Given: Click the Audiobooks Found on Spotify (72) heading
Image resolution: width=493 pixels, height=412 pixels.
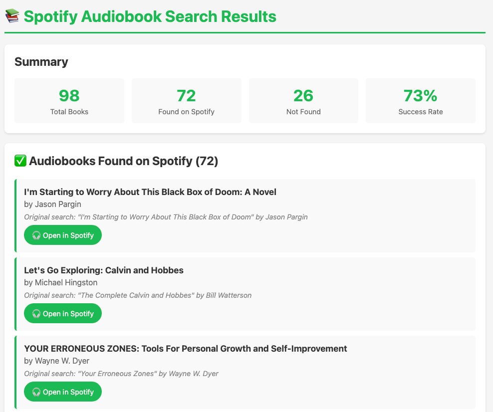Looking at the screenshot, I should pos(123,161).
